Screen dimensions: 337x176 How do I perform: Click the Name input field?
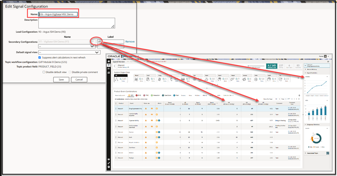58,14
